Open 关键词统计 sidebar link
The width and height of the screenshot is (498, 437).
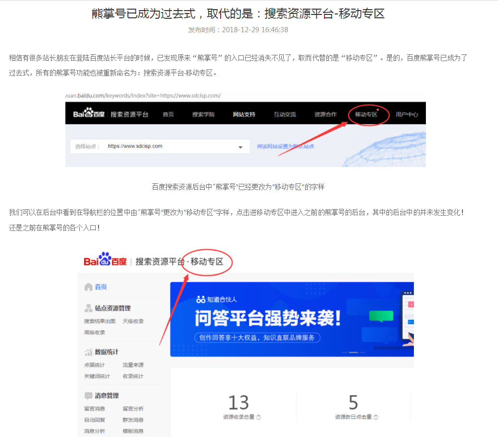[97, 376]
